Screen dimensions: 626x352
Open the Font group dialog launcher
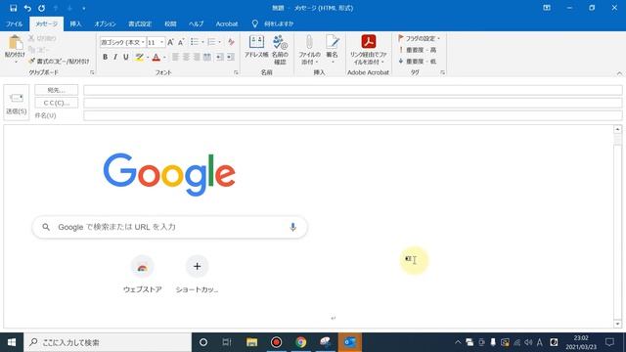click(x=236, y=72)
